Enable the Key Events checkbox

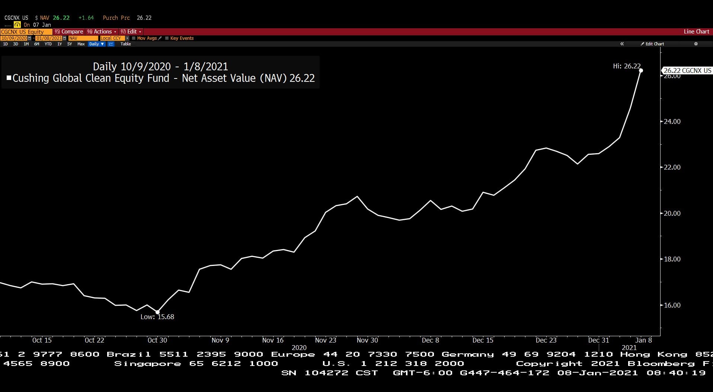pos(167,38)
